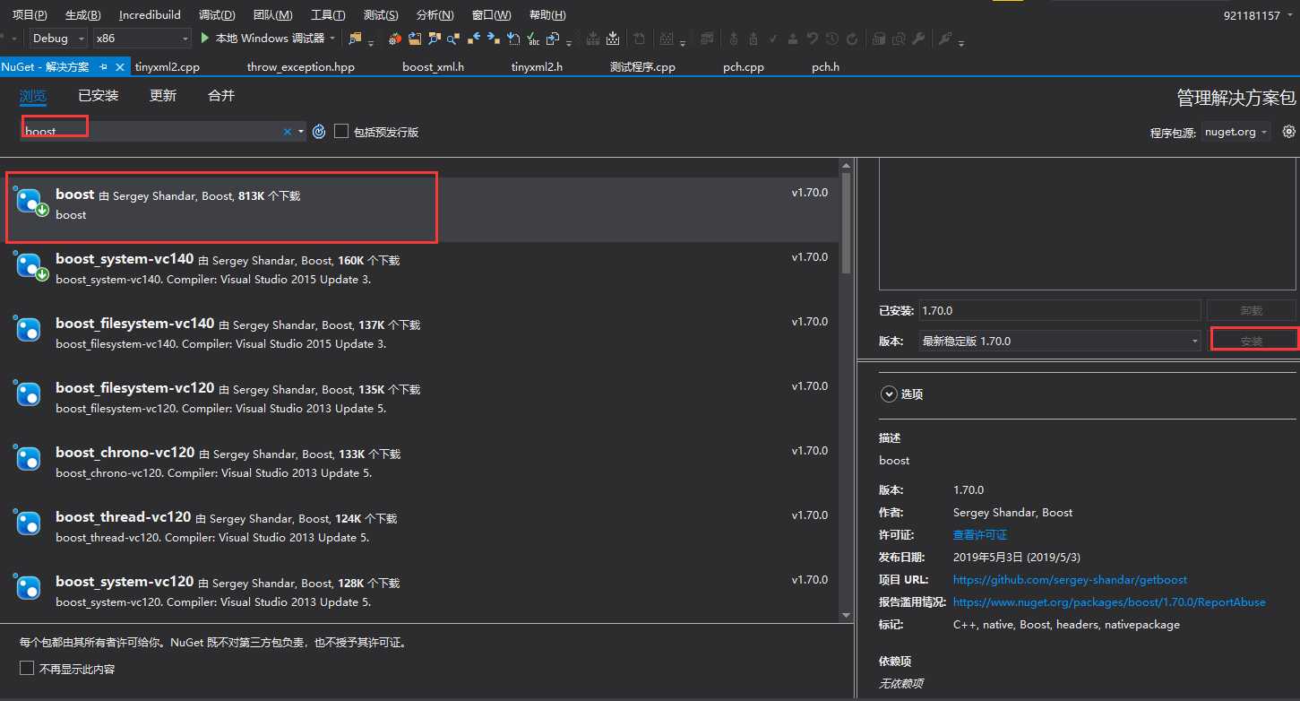Click the magnifier find icon in the toolbar
This screenshot has height=701, width=1300.
(452, 39)
